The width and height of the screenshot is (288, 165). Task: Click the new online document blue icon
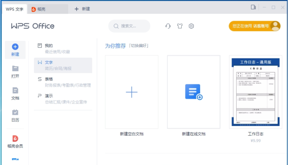pyautogui.click(x=194, y=92)
